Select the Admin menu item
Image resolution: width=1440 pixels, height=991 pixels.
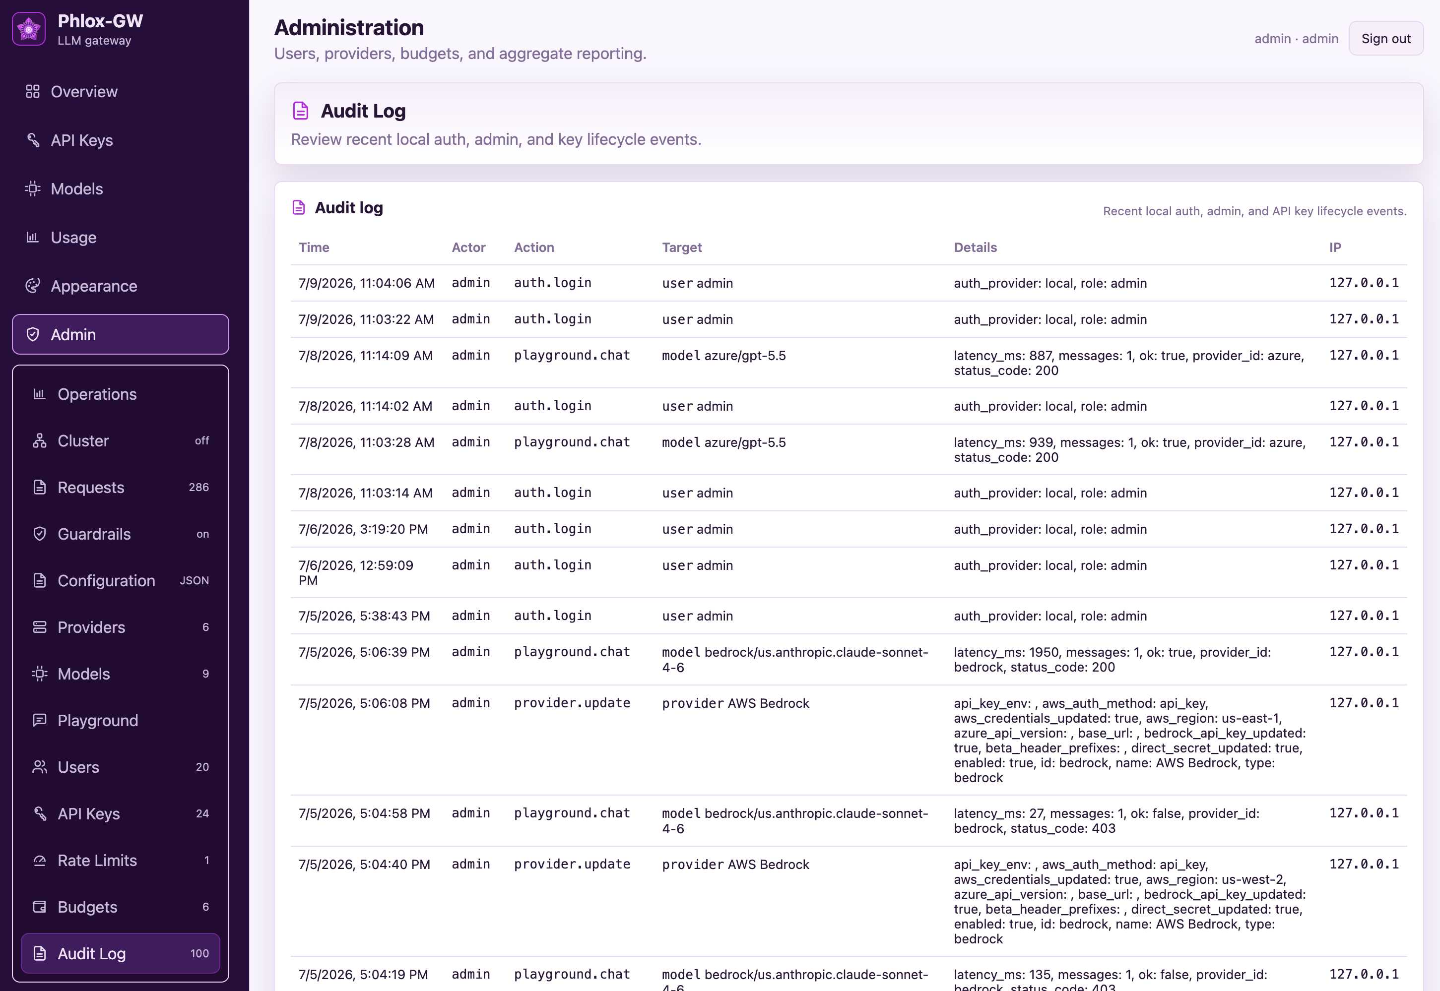[121, 334]
